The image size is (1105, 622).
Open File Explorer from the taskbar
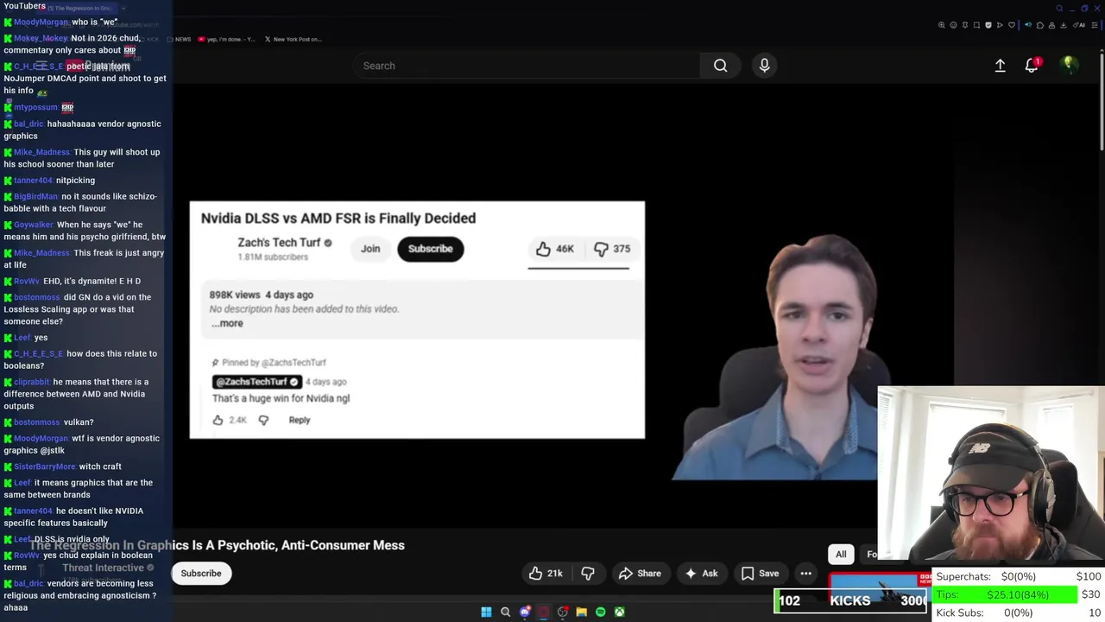[582, 612]
